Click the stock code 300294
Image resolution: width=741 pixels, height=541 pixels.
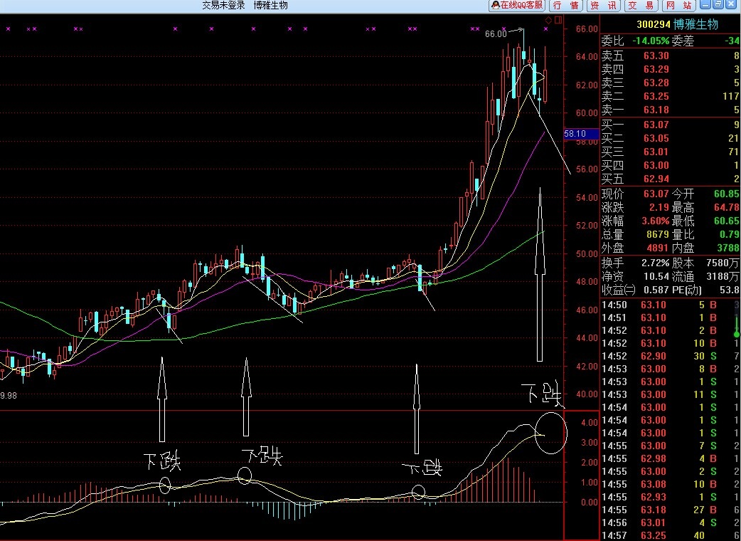(x=654, y=25)
